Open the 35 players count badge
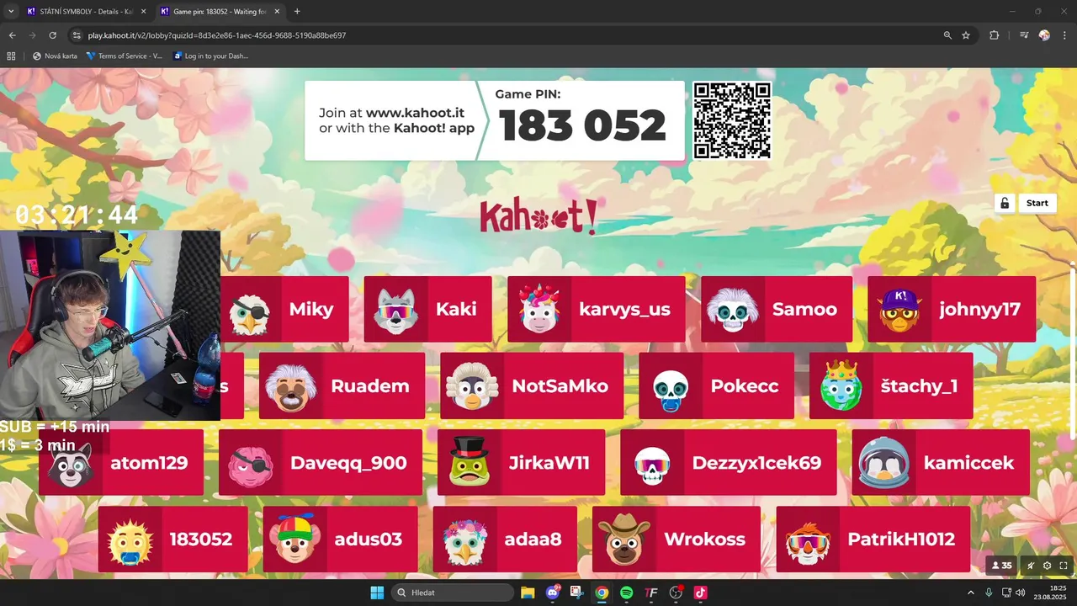 coord(1002,566)
